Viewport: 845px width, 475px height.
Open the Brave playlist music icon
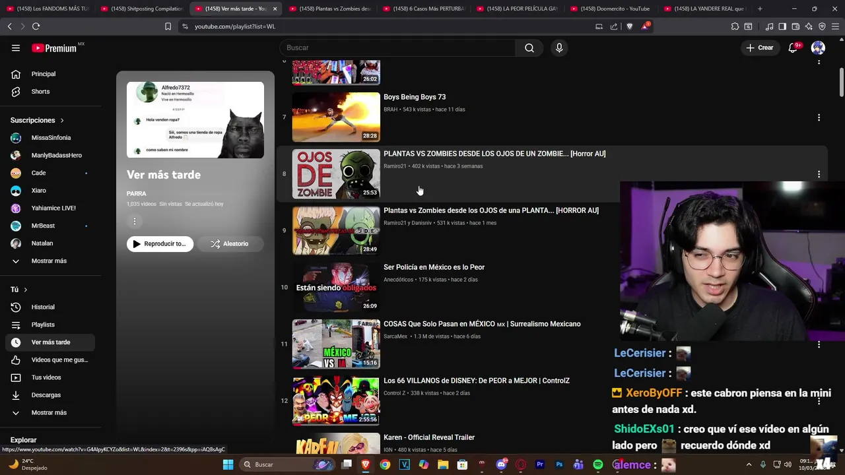pyautogui.click(x=769, y=26)
